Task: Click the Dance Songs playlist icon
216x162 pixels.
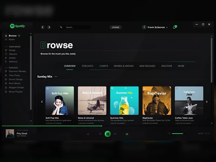Action: 6,79
